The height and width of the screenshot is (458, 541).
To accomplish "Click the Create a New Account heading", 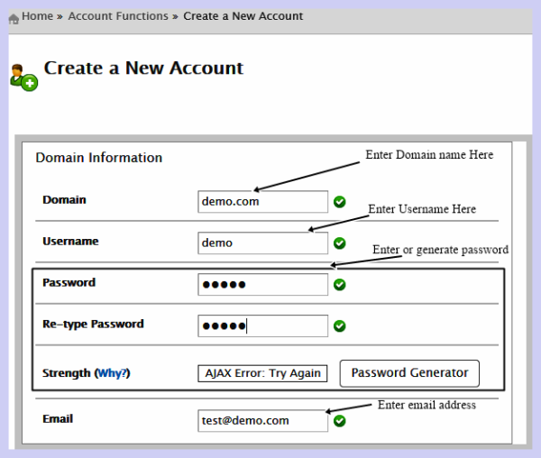I will point(143,68).
